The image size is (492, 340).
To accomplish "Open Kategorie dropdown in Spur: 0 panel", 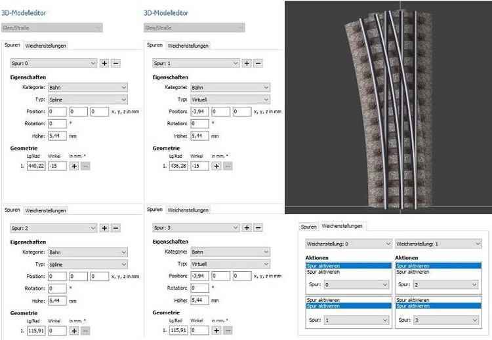I will click(88, 87).
